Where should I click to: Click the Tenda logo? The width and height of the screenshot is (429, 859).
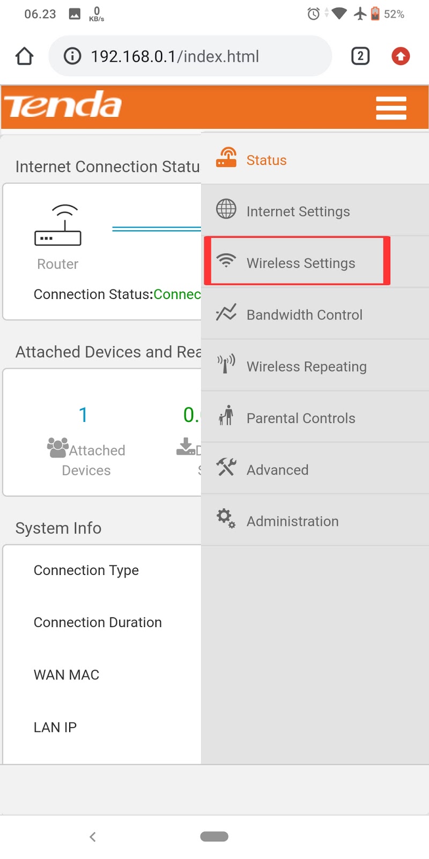(63, 105)
